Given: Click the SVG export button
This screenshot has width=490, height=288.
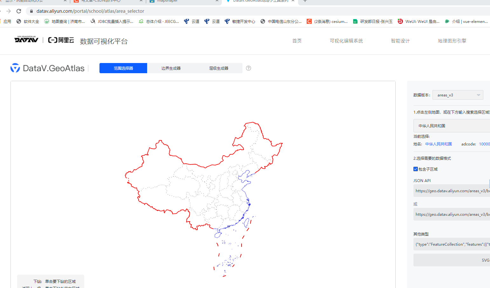Looking at the screenshot, I should 486,260.
